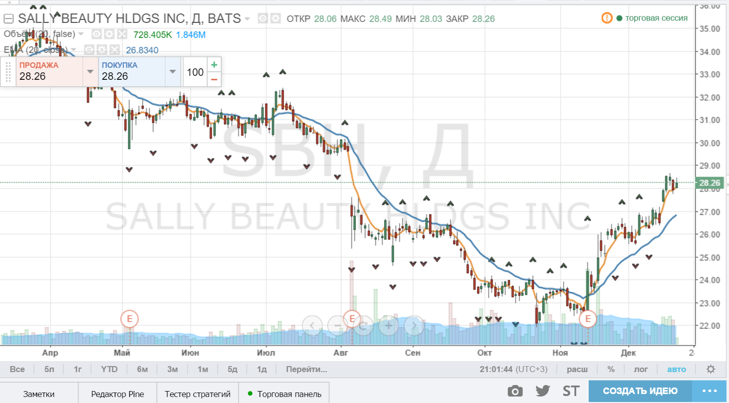Click the earnings E marker above Май
This screenshot has width=729, height=403.
click(129, 318)
